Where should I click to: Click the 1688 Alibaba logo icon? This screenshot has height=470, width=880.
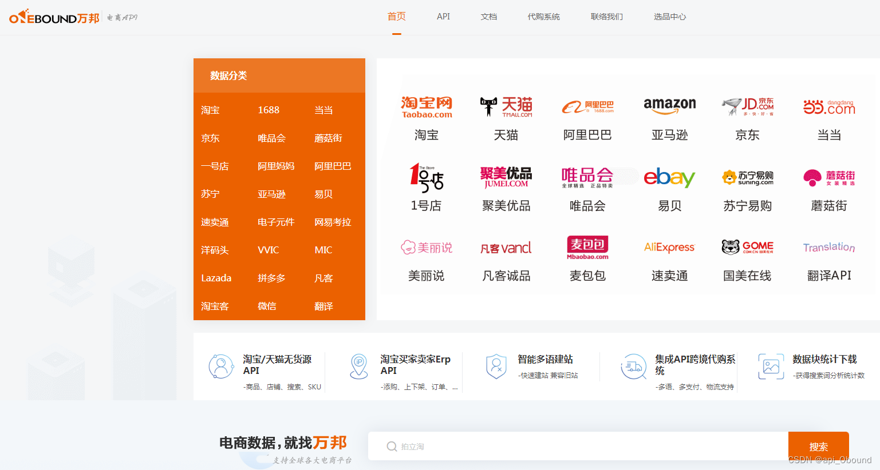(x=587, y=106)
